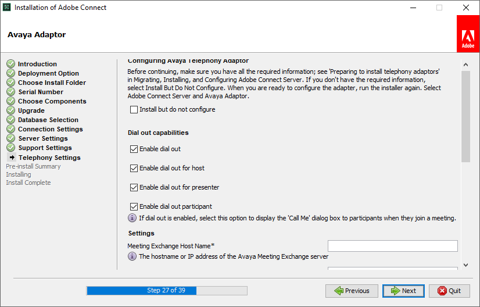Go to the Previous step

[x=352, y=291]
